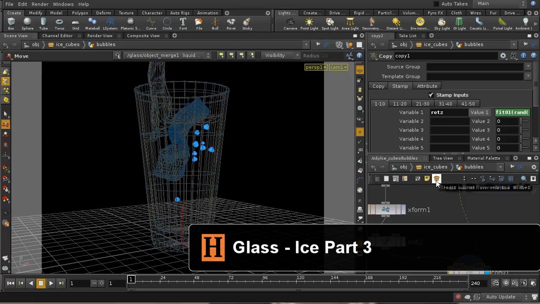
Task: Select the LSystem tool on the shelf
Action: coord(110,22)
